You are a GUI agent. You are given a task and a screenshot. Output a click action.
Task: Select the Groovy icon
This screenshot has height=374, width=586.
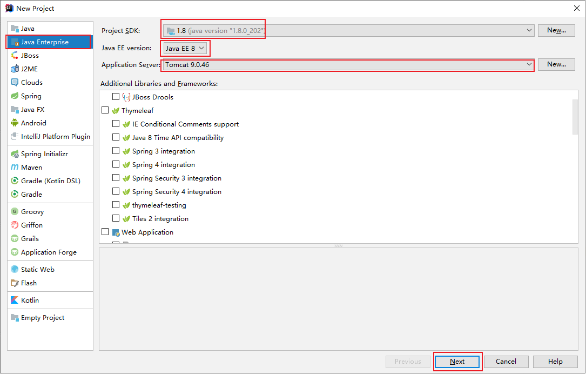pos(15,211)
